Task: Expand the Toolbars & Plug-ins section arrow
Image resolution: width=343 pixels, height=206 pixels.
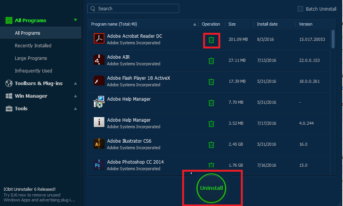Action: point(75,84)
